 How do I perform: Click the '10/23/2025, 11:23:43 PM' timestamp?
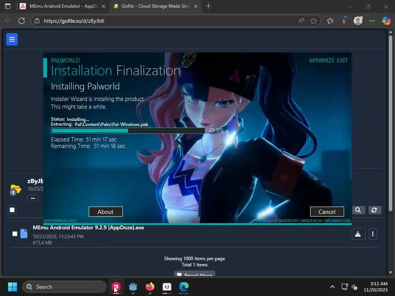(x=58, y=236)
